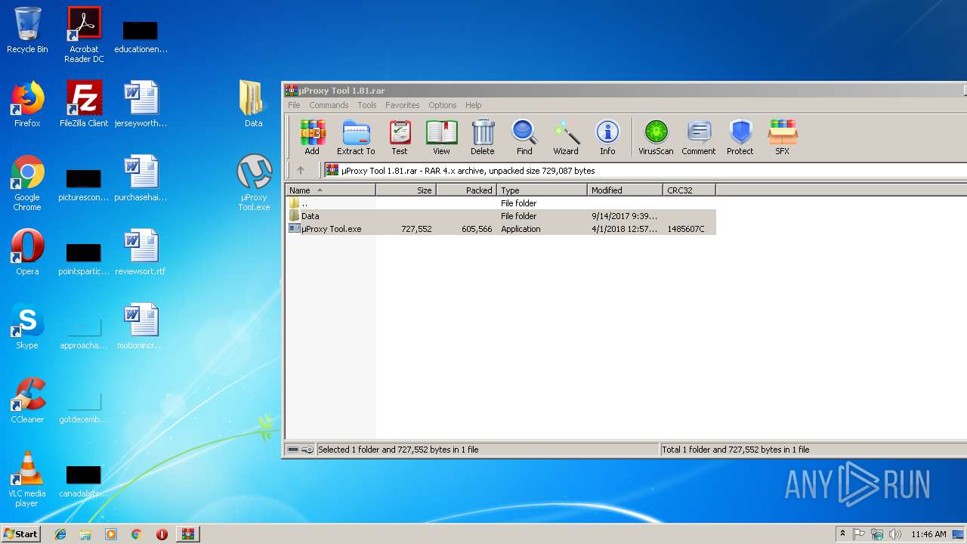Click the Opera desktop icon

[27, 252]
